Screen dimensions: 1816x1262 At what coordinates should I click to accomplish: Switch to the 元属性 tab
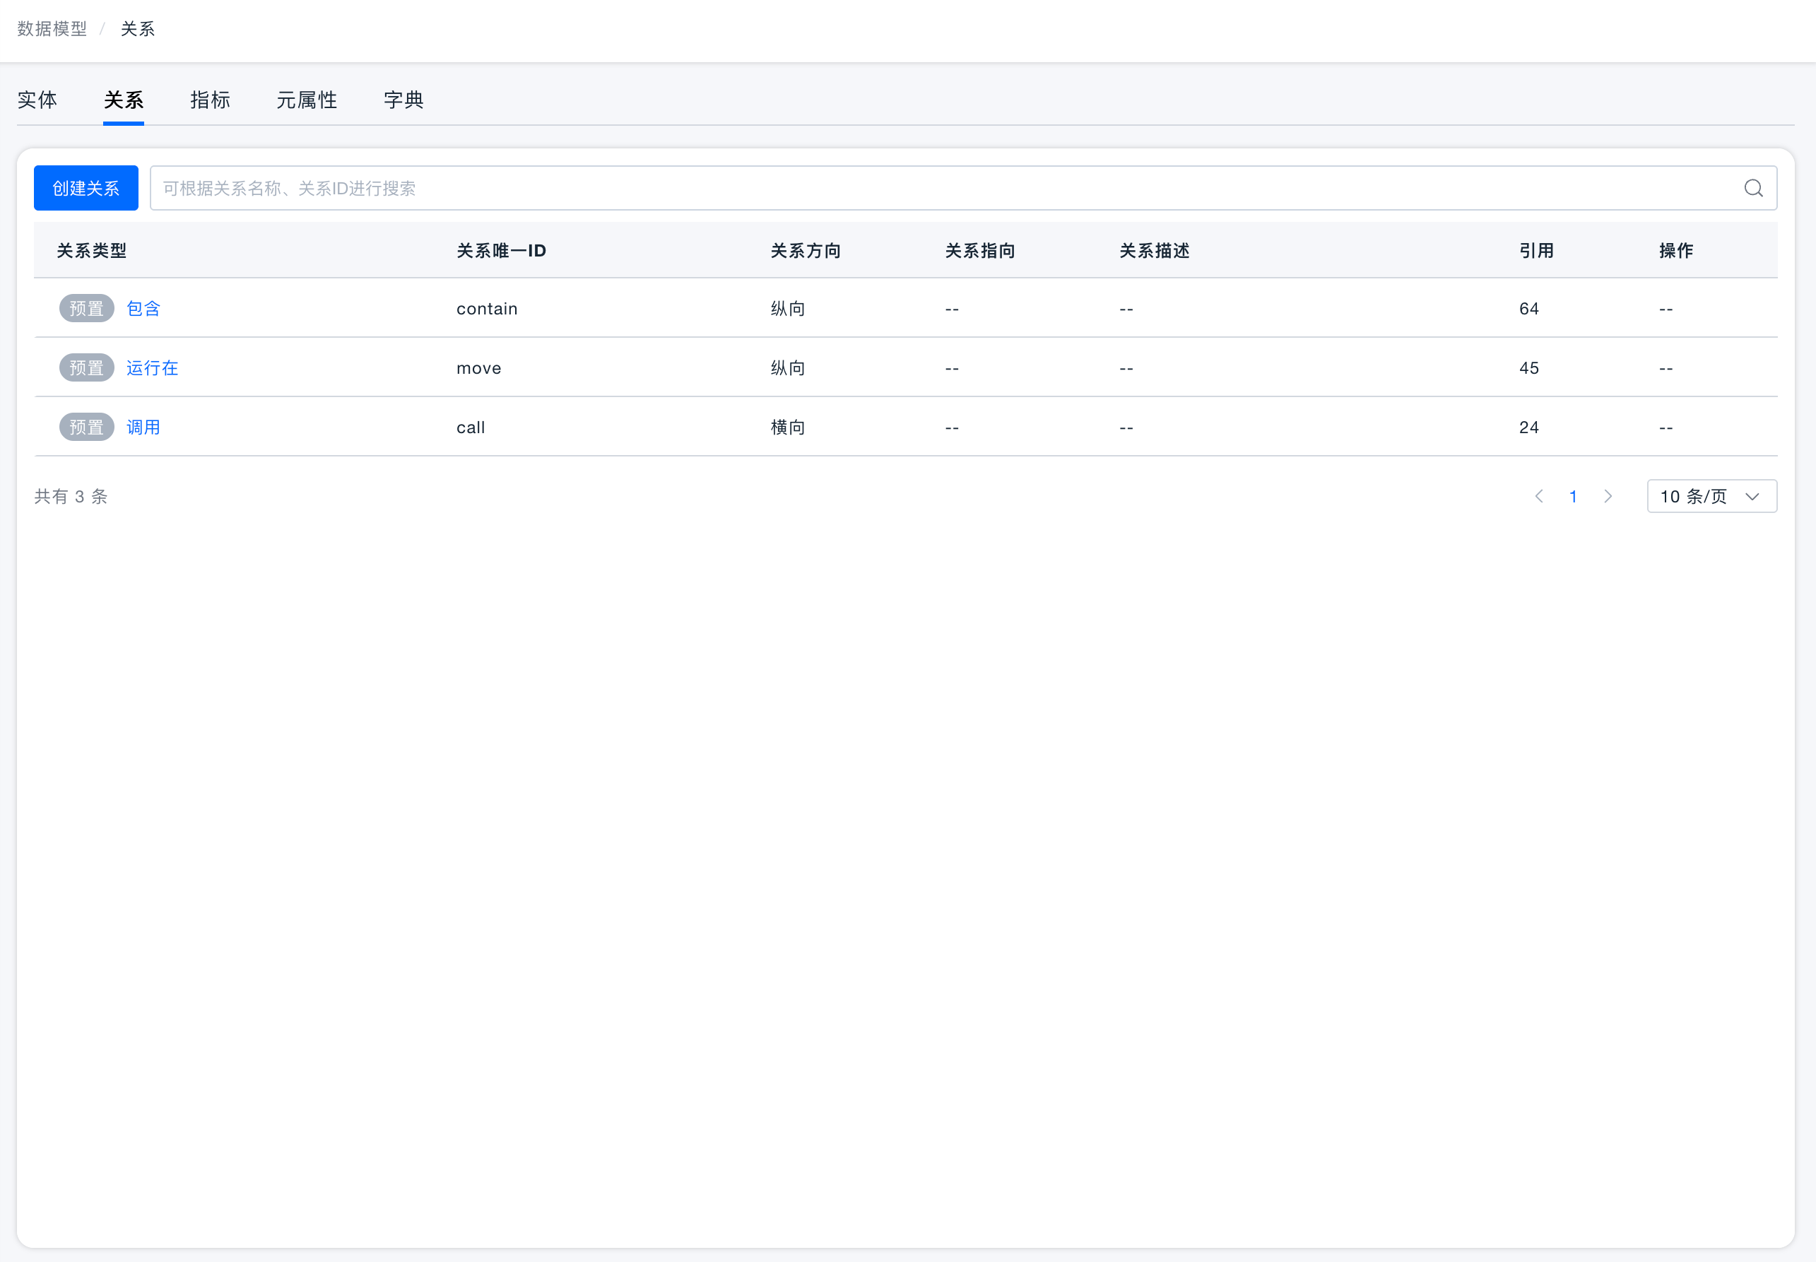[307, 100]
